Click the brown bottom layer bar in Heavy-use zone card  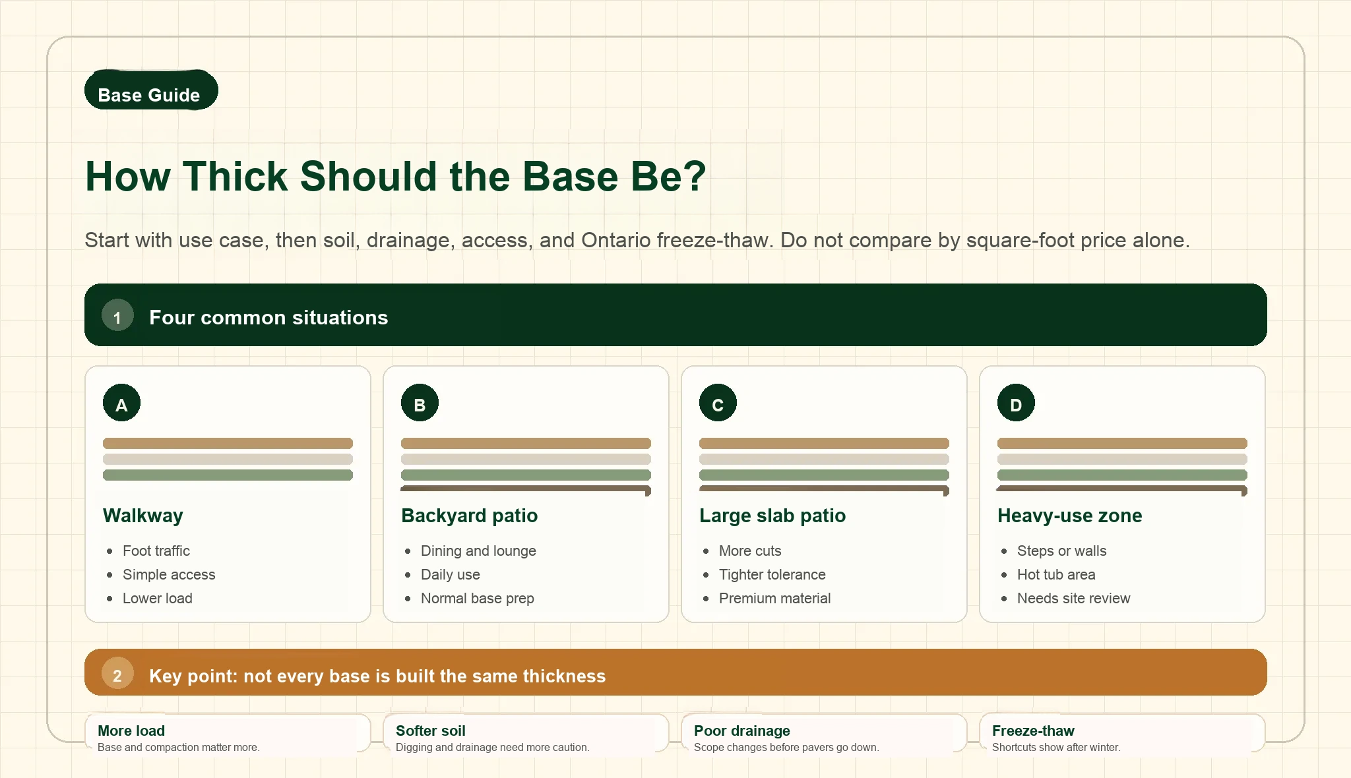(1122, 489)
